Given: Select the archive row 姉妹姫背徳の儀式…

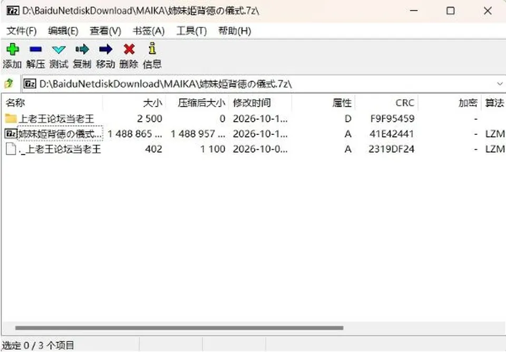Looking at the screenshot, I should tap(254, 133).
